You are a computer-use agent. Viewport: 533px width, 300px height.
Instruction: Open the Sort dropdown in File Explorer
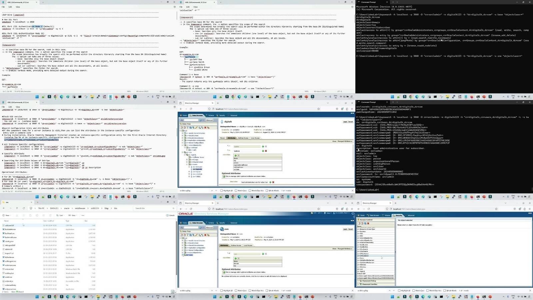click(60, 215)
